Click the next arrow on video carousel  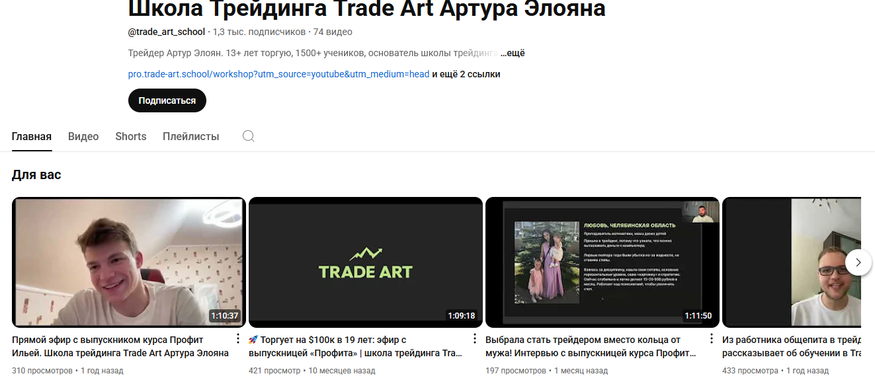[x=858, y=262]
